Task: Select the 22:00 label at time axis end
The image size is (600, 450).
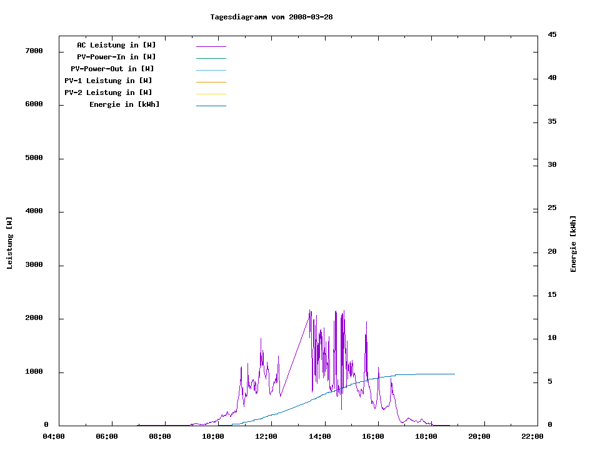Action: tap(532, 436)
